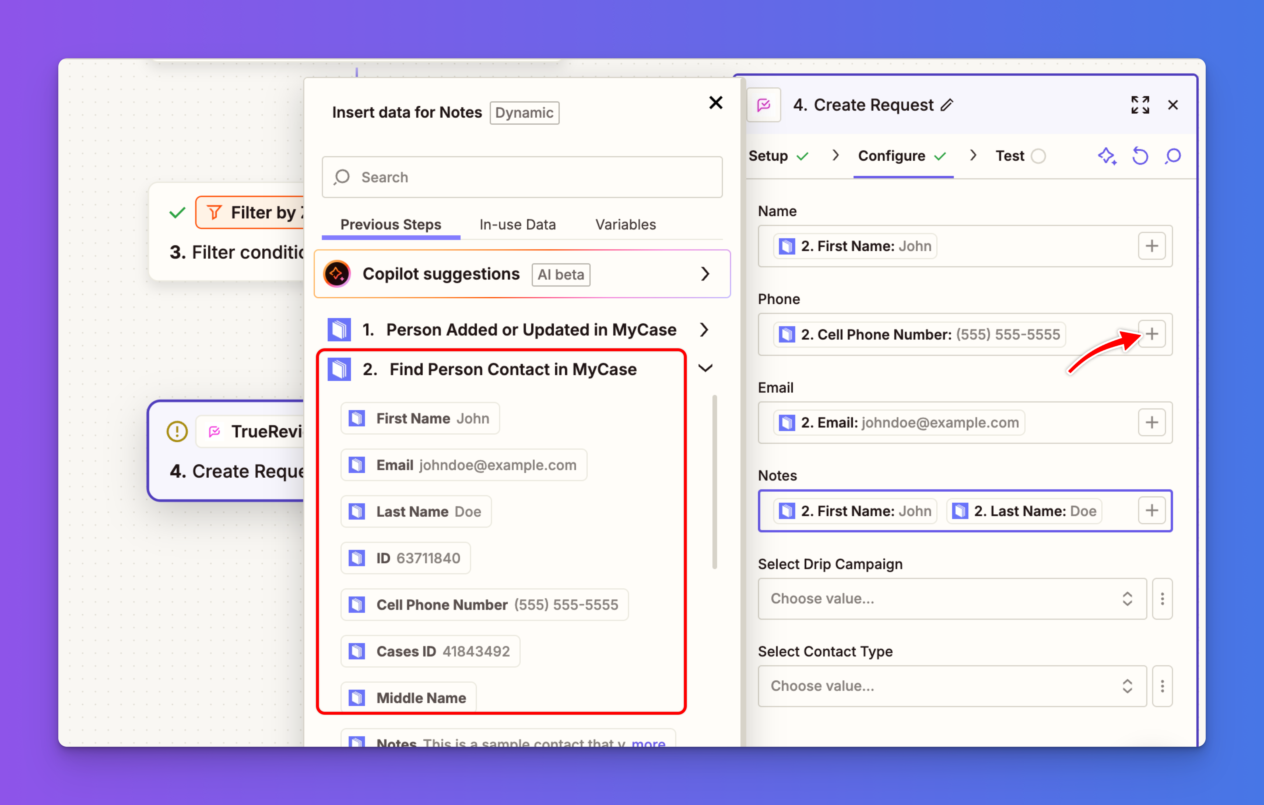Image resolution: width=1264 pixels, height=805 pixels.
Task: Click the expand panel fullscreen icon
Action: click(x=1140, y=105)
